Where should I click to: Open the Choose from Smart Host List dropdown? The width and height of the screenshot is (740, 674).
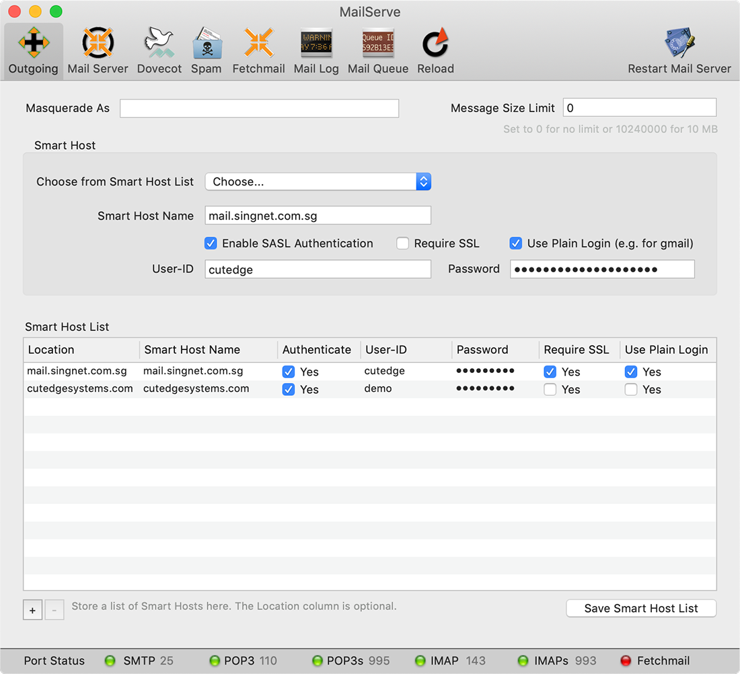[x=318, y=181]
